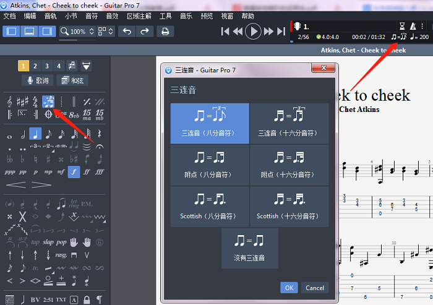Open the 工具 menu
The image size is (433, 305).
166,15
